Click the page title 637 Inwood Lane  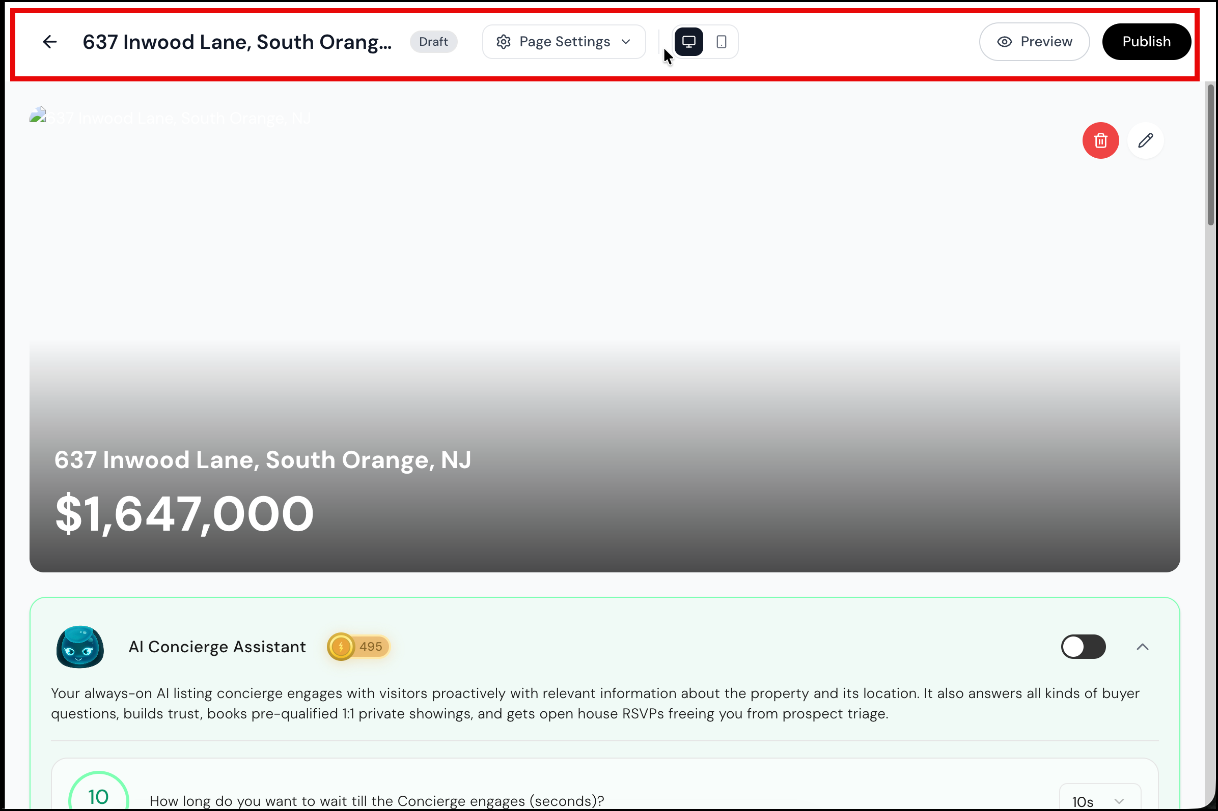point(237,42)
